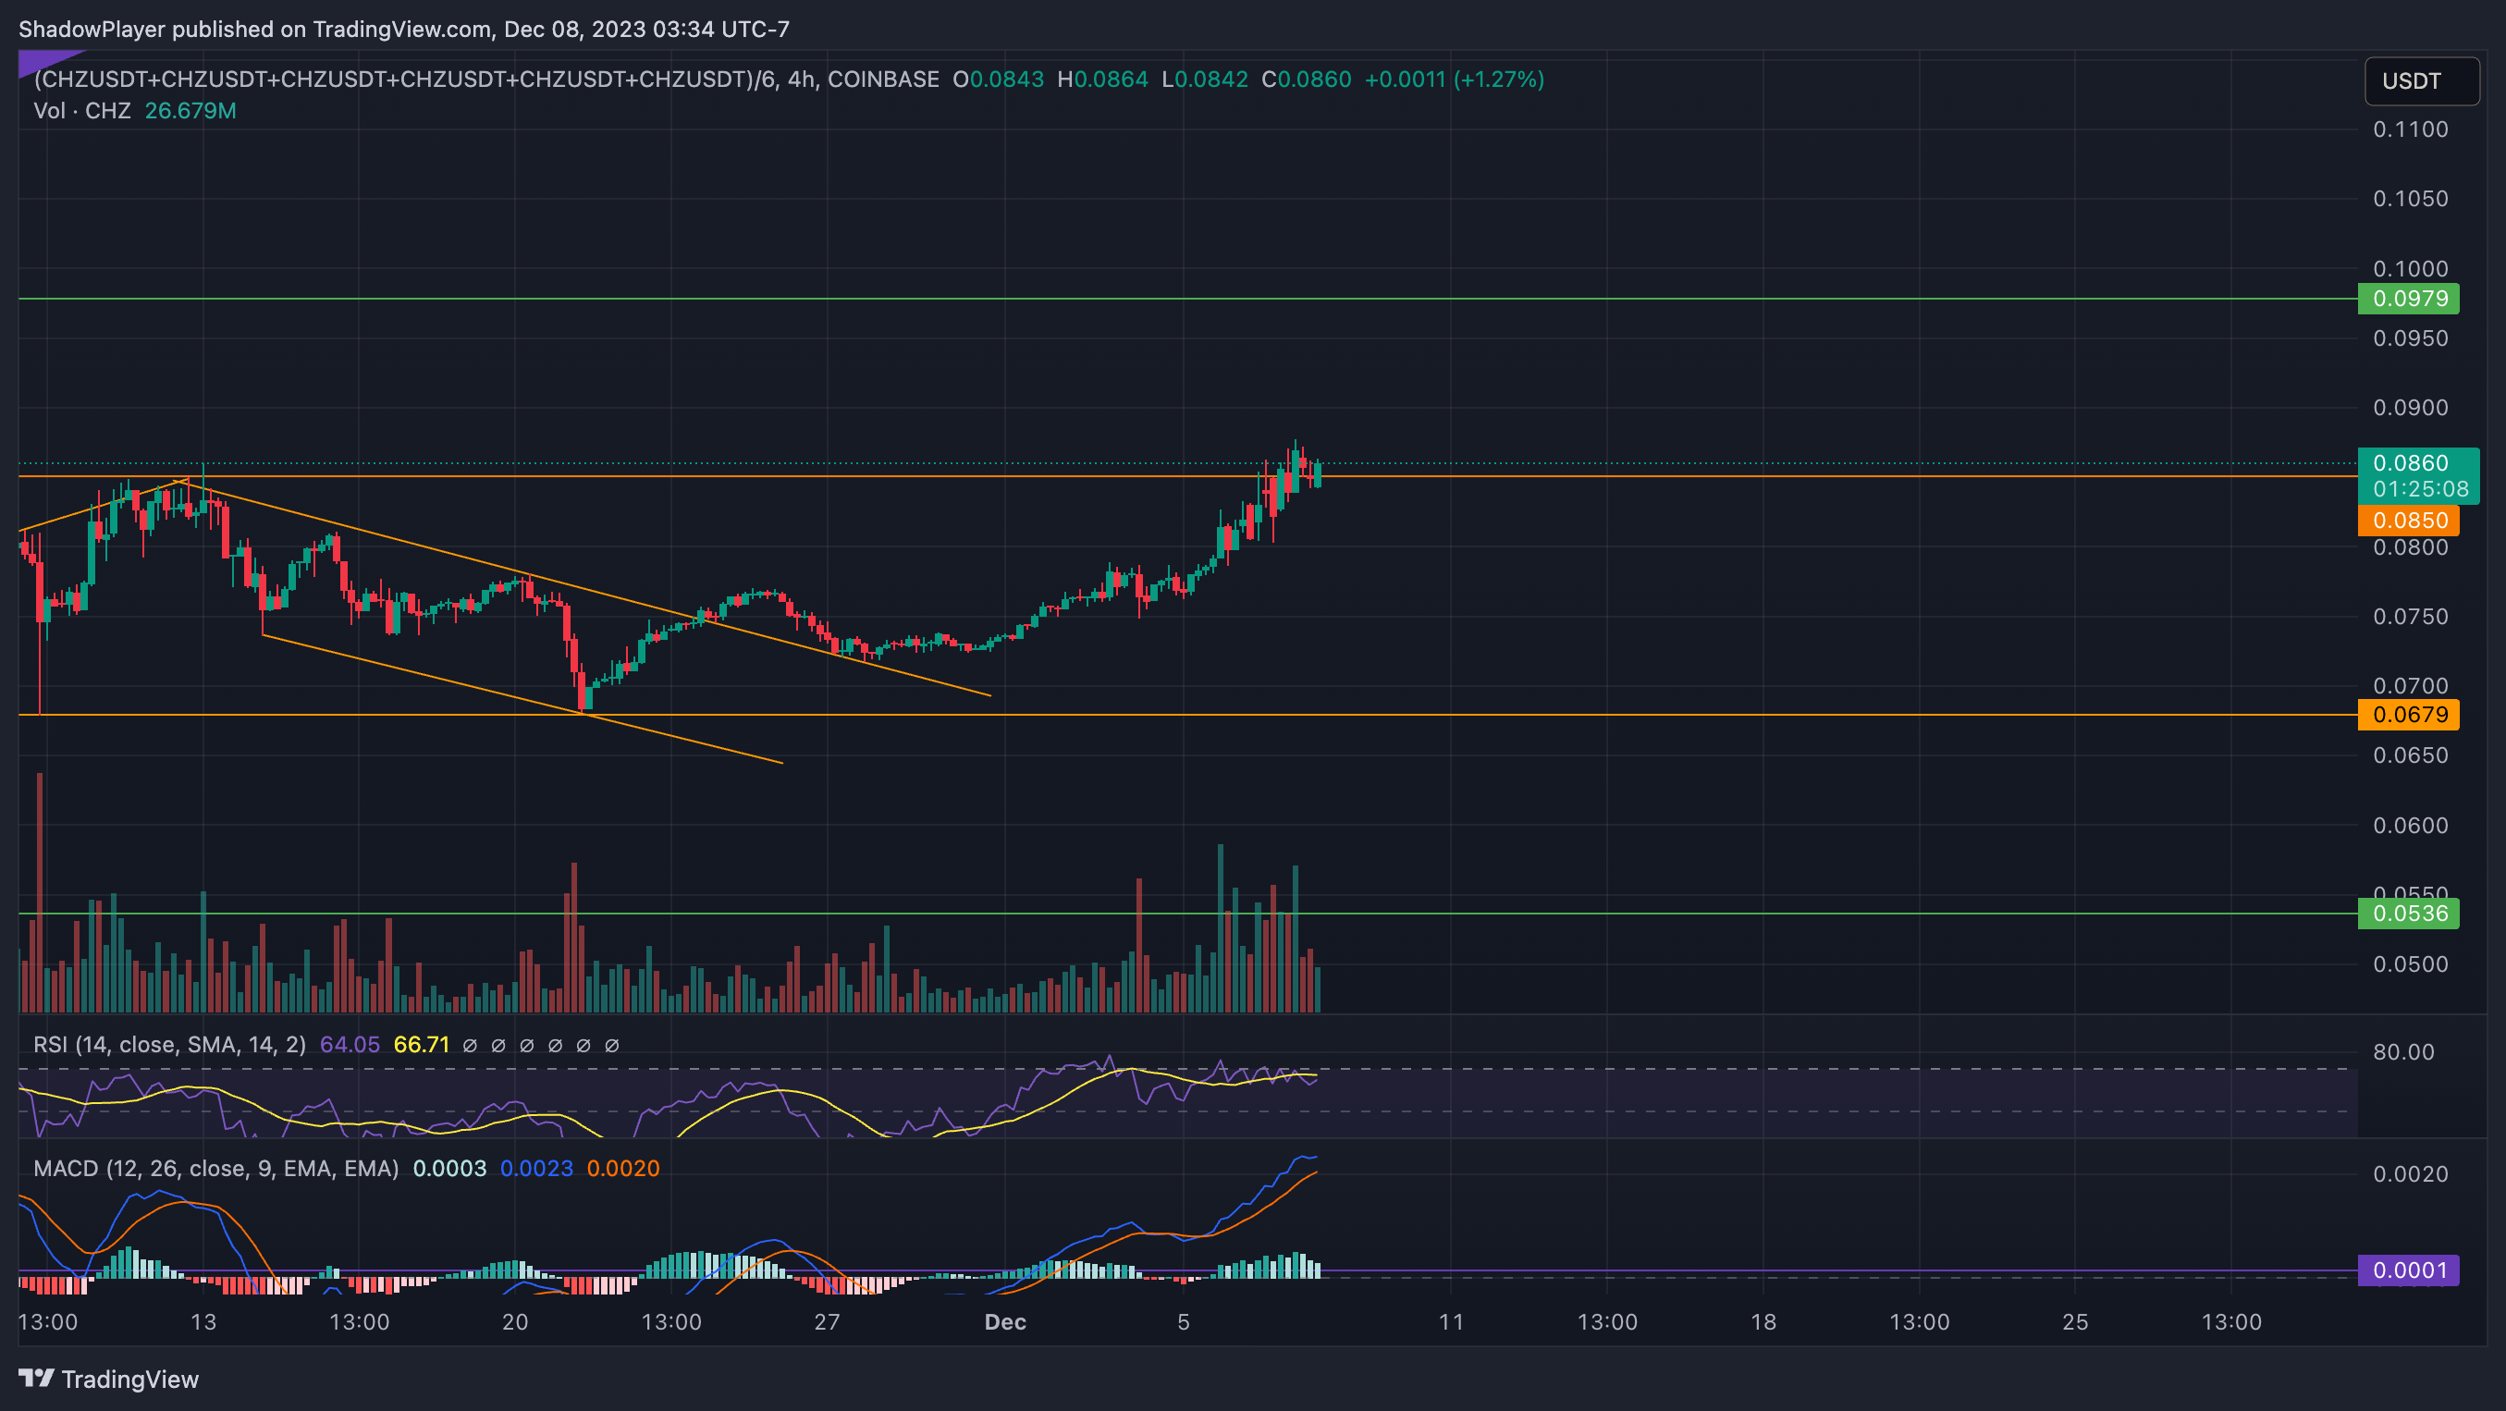Select the open value O0.0843

pyautogui.click(x=998, y=80)
